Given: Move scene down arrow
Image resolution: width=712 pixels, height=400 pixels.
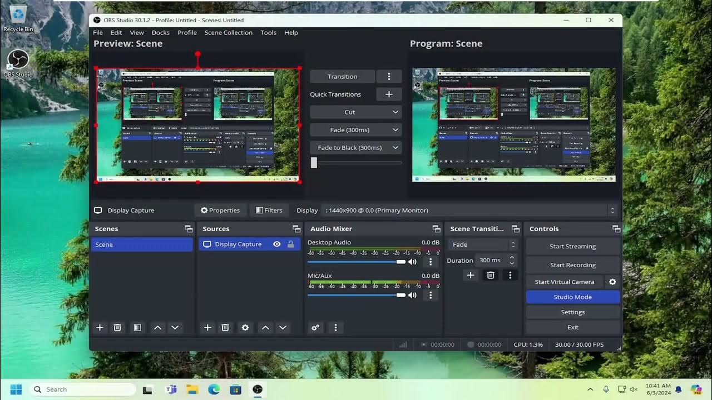Looking at the screenshot, I should point(175,328).
